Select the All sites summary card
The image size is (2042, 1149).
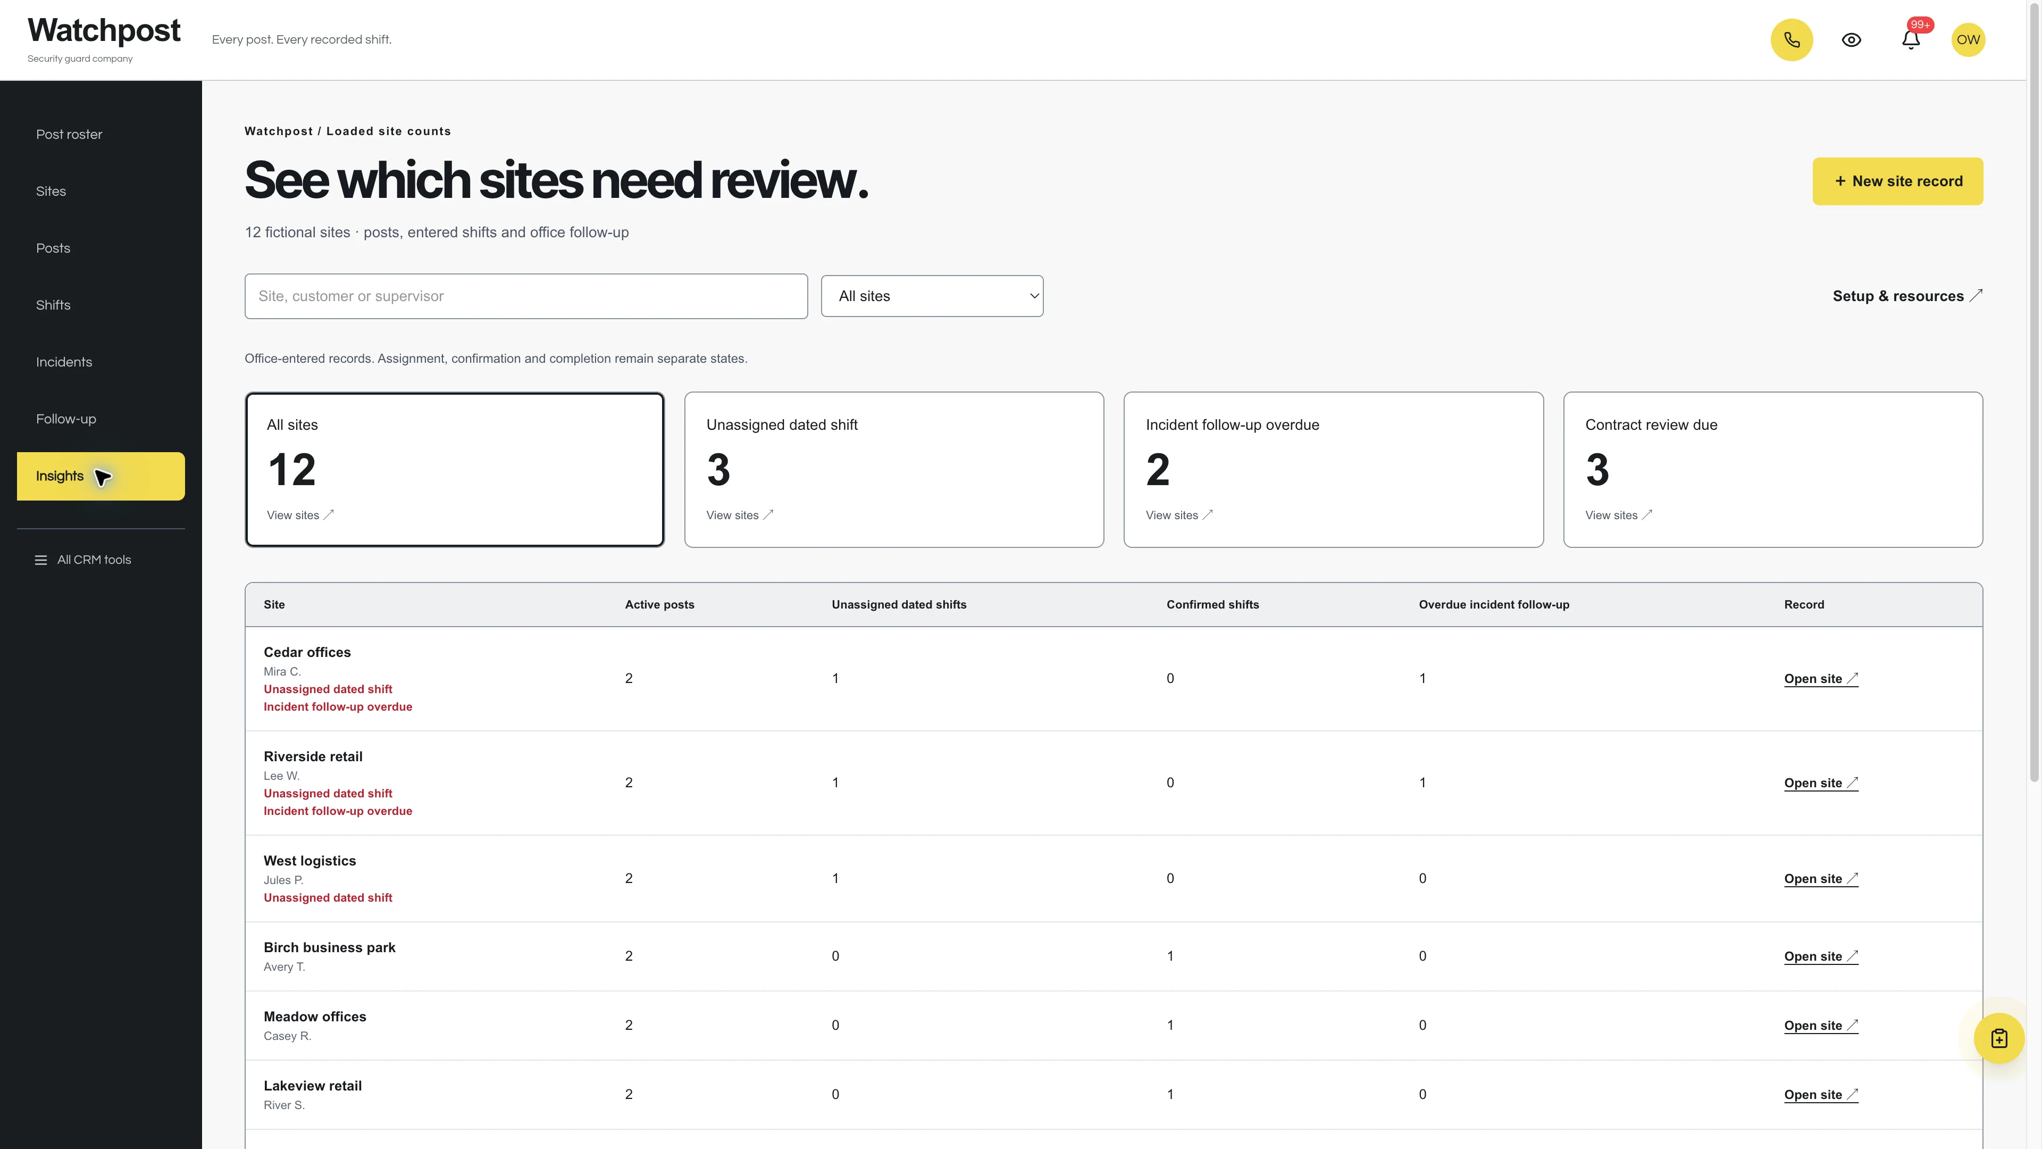coord(454,469)
